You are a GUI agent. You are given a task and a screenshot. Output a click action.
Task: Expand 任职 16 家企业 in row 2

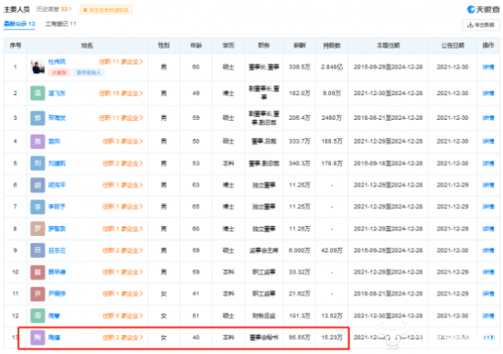tap(121, 93)
